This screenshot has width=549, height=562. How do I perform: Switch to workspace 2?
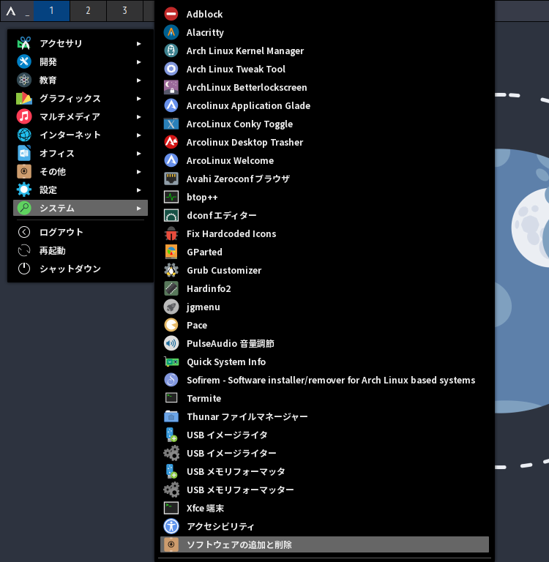(x=89, y=11)
